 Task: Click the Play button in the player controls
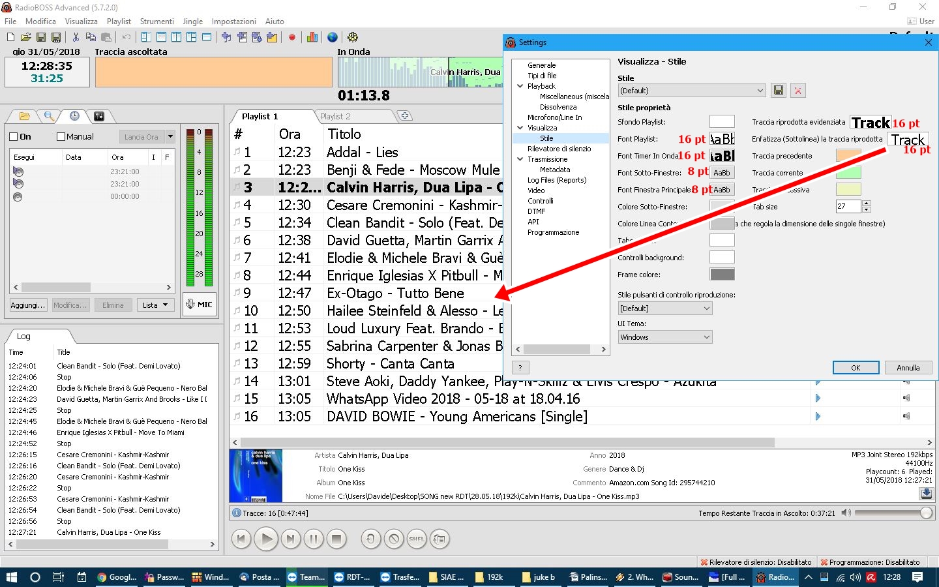265,539
